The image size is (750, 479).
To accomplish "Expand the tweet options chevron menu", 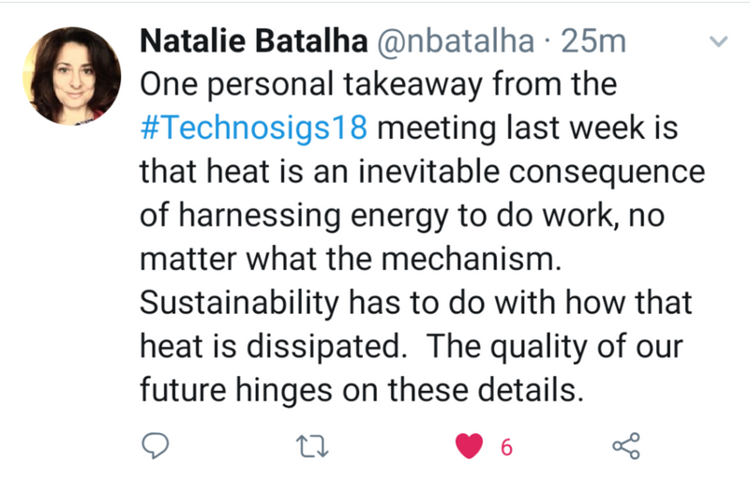I will (x=719, y=42).
